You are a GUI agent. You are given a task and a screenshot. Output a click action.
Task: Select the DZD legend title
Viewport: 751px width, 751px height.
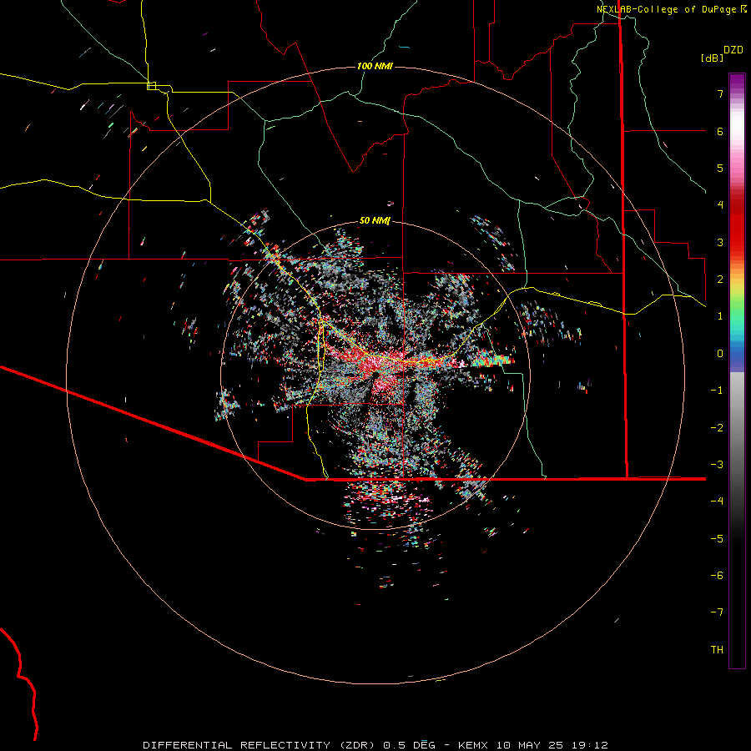(x=733, y=50)
